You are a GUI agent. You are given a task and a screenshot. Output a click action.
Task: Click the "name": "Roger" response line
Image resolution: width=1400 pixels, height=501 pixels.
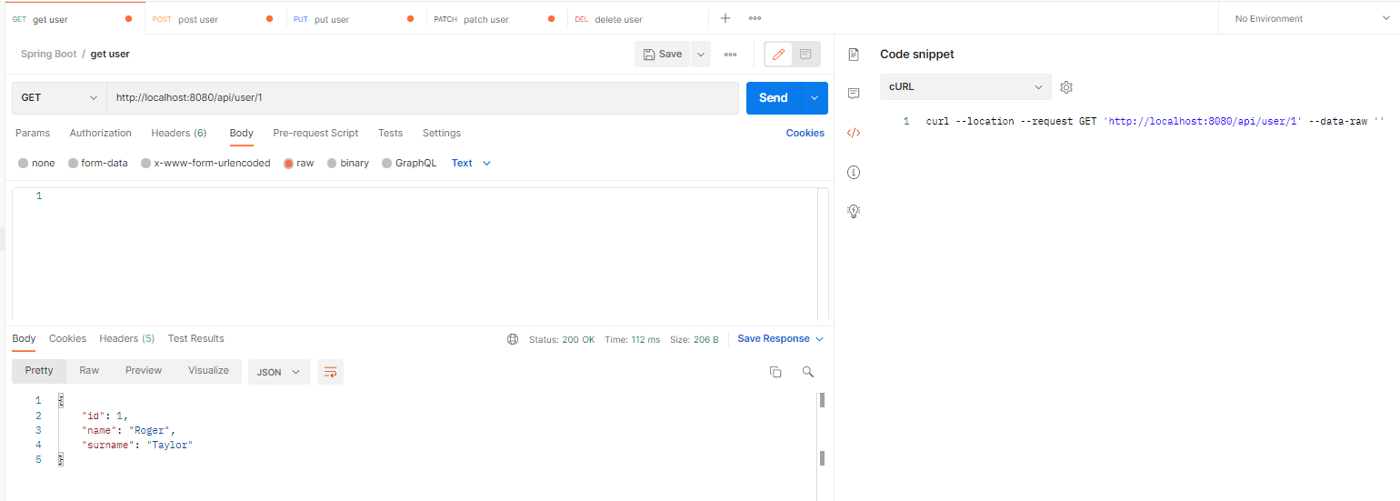pos(128,431)
